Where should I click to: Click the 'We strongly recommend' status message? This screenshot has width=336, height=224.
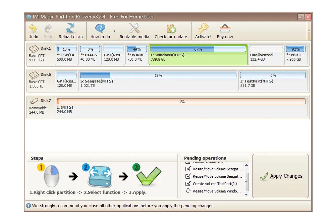(x=123, y=206)
